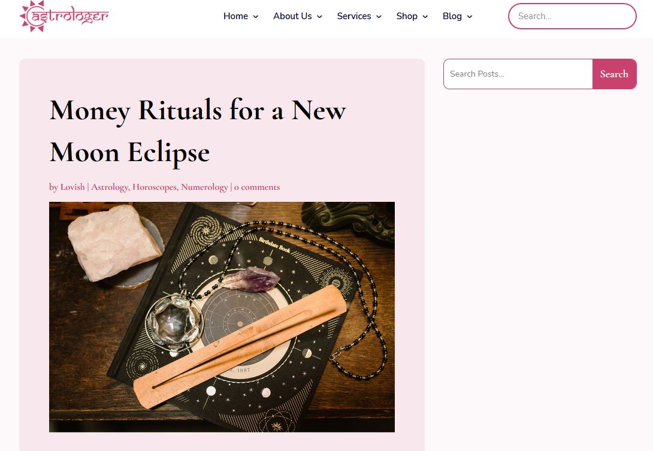Expand the Home menu chevron
The width and height of the screenshot is (653, 451).
coord(256,17)
